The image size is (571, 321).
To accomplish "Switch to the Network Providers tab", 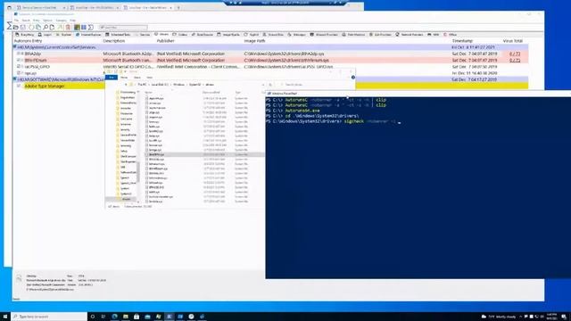I will (x=410, y=35).
